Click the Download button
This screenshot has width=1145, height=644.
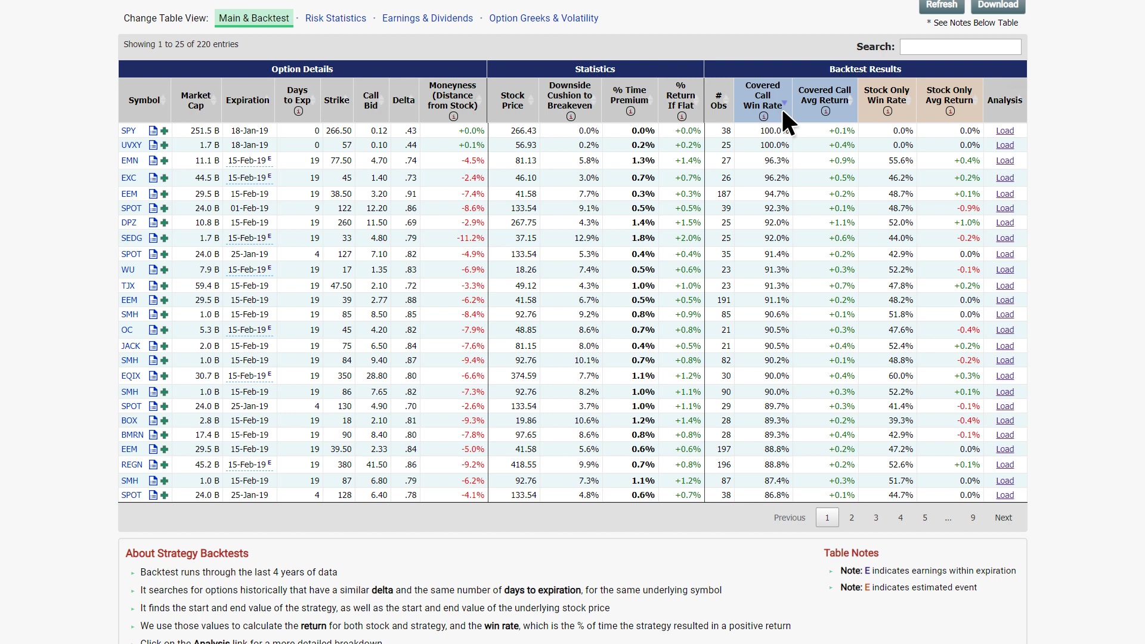click(998, 5)
